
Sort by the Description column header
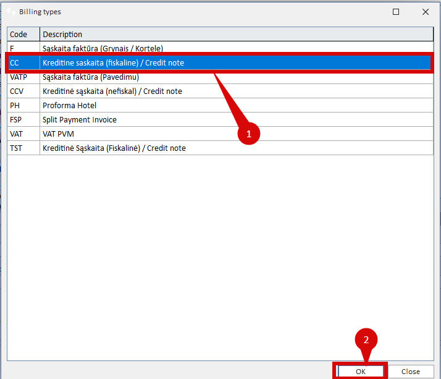237,35
